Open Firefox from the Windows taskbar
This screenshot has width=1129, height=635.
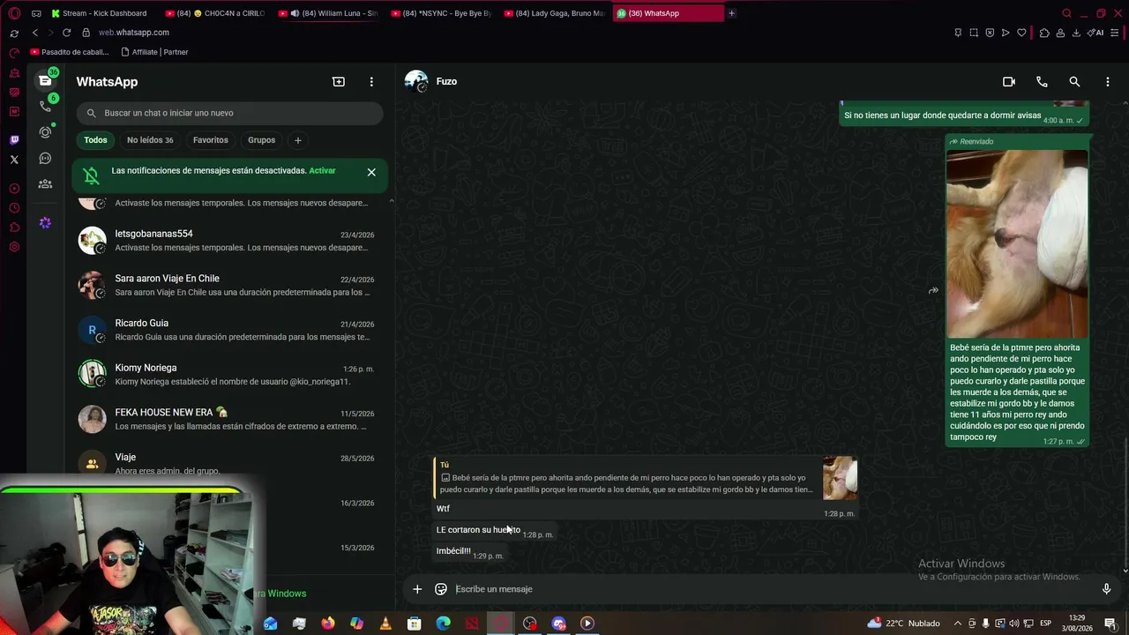click(328, 624)
